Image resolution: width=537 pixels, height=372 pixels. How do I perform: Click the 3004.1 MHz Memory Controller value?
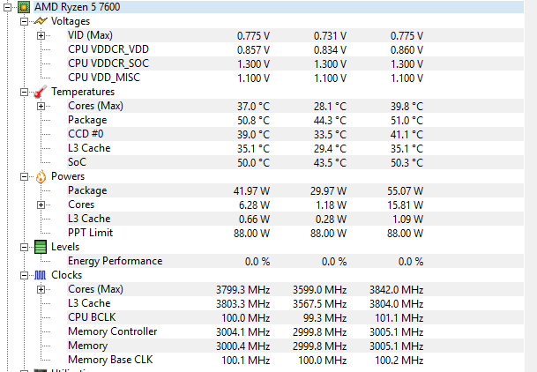242,332
